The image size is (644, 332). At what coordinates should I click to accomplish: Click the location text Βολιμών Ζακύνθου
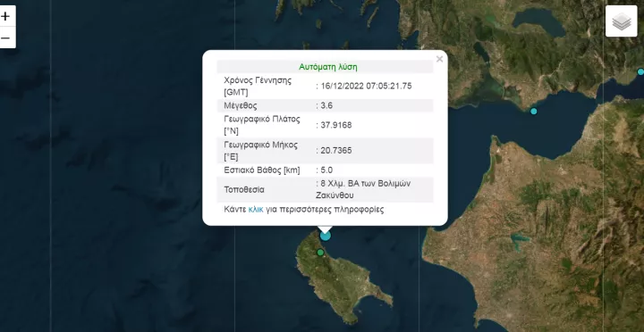coord(363,189)
